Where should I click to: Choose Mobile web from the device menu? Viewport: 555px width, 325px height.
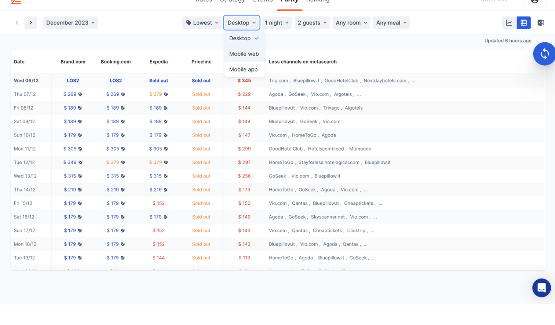(x=244, y=54)
